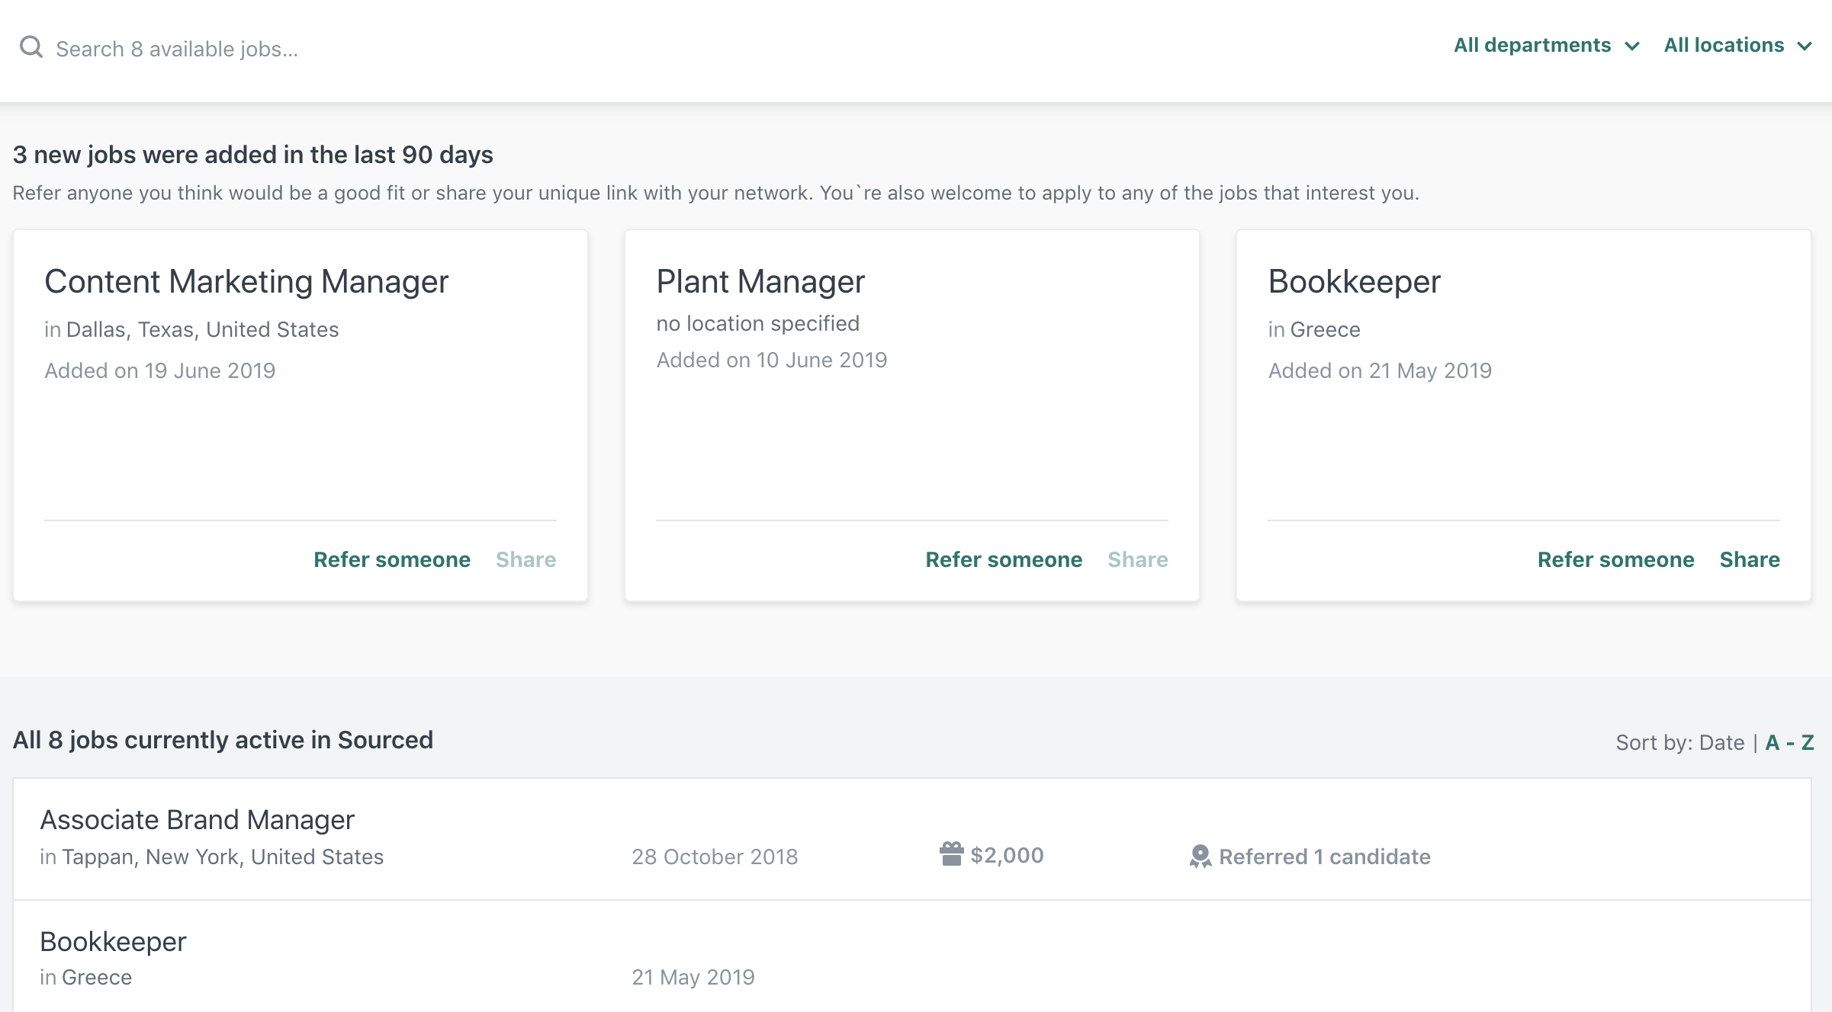Open the Bookkeeper card title
Viewport: 1832px width, 1012px height.
click(1354, 282)
